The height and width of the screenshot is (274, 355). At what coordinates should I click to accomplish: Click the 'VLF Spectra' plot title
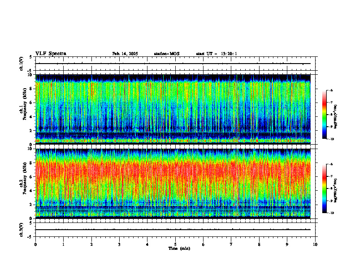pyautogui.click(x=51, y=54)
